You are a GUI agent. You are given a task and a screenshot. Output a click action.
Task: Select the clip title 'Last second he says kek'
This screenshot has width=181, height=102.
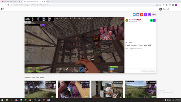coord(138,45)
